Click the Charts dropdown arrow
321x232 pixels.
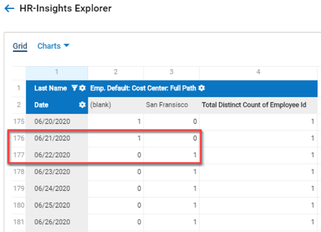click(x=67, y=45)
